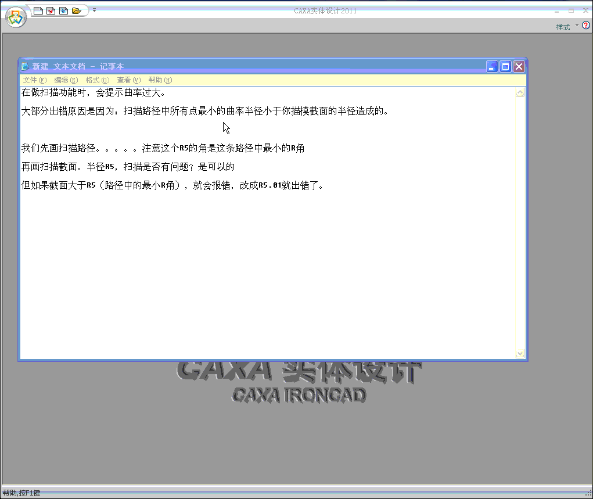Minimize the CAXA main window

pyautogui.click(x=556, y=11)
